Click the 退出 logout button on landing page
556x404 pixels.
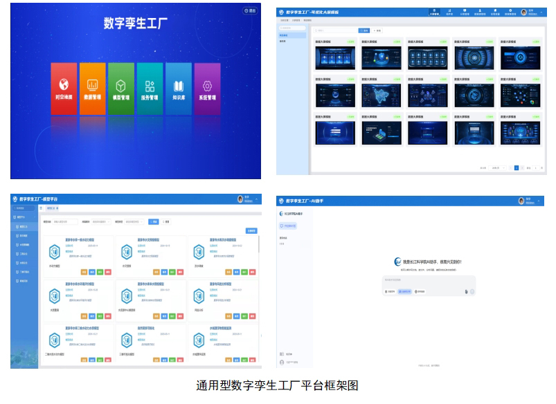coord(249,11)
